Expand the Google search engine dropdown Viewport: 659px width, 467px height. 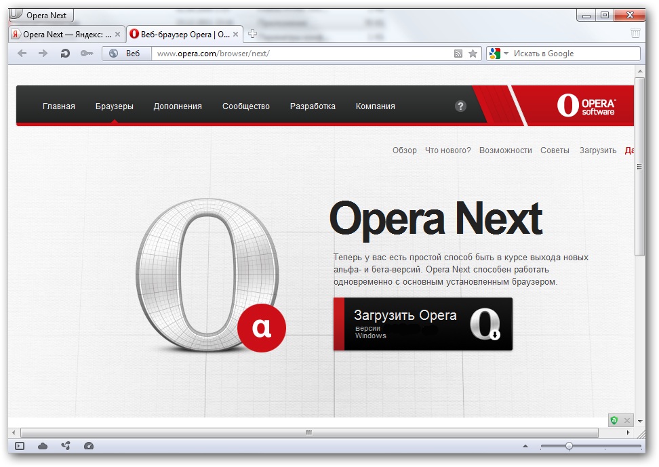pyautogui.click(x=505, y=54)
